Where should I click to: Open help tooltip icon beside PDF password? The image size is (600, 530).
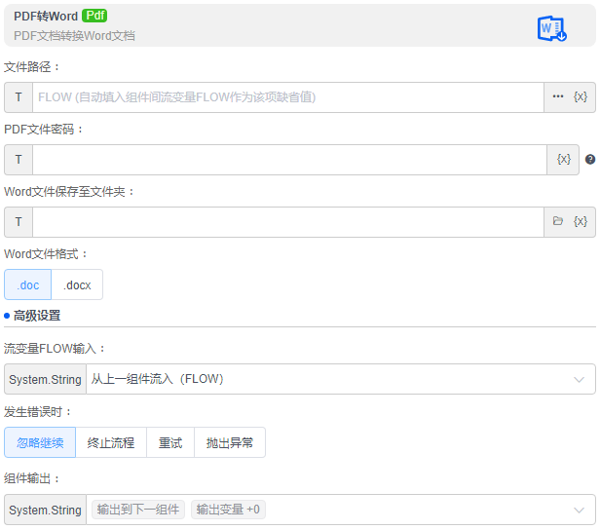589,160
